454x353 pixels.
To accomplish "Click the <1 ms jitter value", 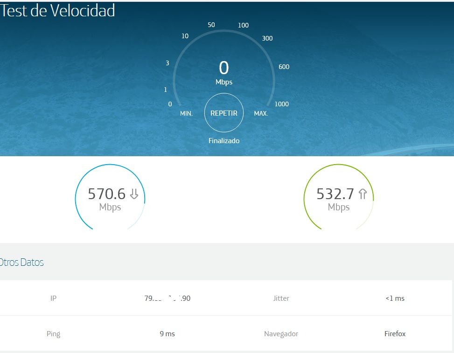I will (x=395, y=298).
